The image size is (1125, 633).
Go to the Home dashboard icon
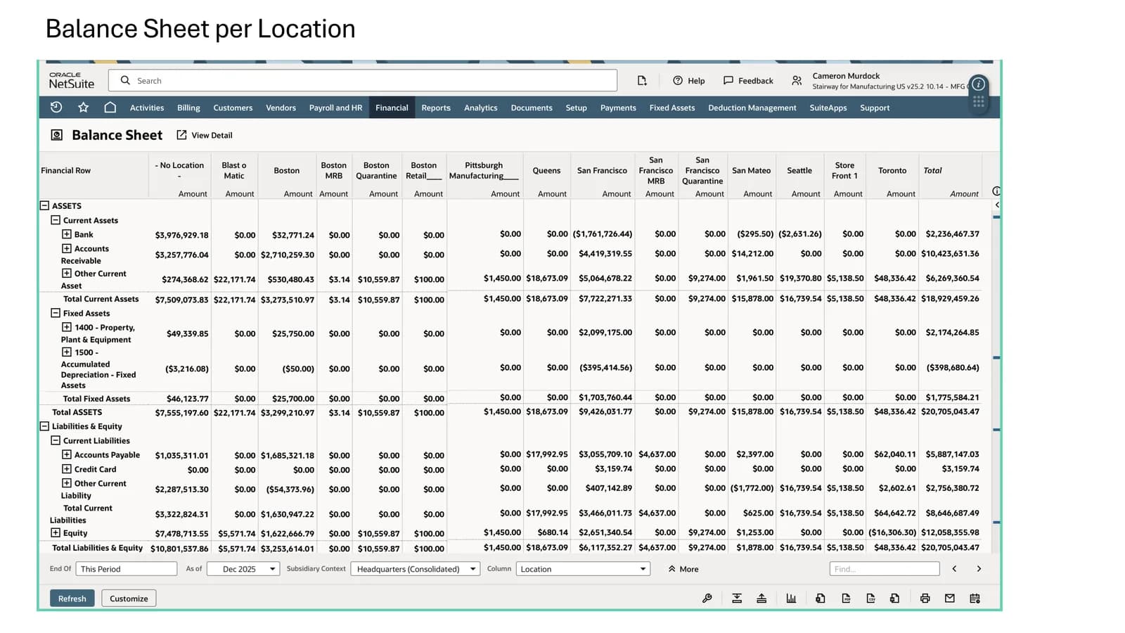110,107
